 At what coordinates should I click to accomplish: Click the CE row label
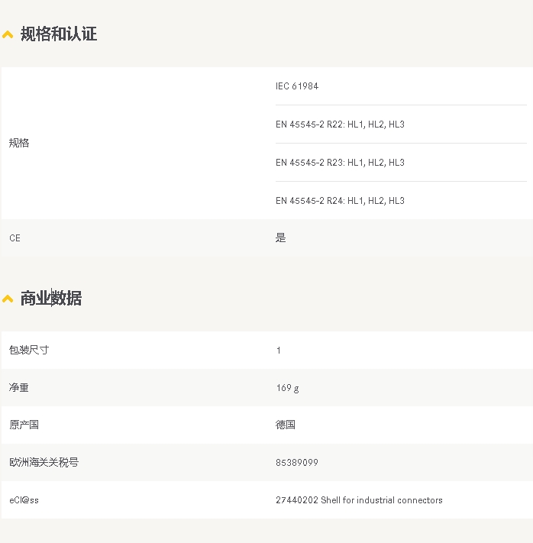pos(15,238)
